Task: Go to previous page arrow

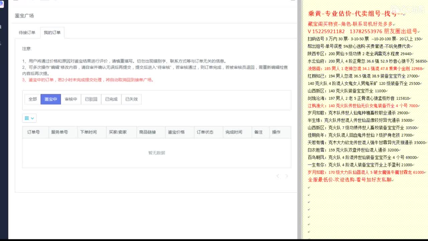Action: click(278, 176)
